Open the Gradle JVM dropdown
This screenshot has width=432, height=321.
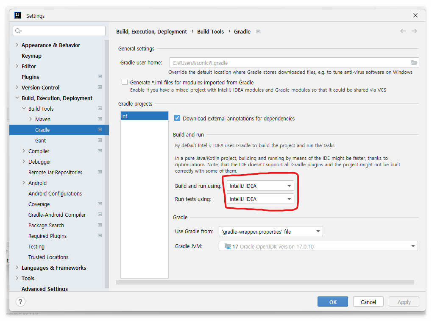pyautogui.click(x=318, y=246)
